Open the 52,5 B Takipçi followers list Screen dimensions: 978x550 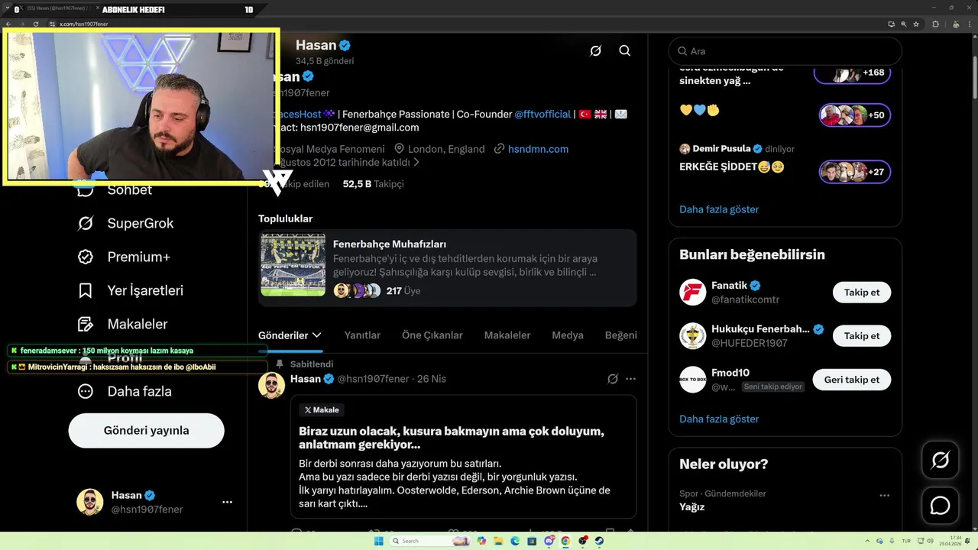point(373,184)
